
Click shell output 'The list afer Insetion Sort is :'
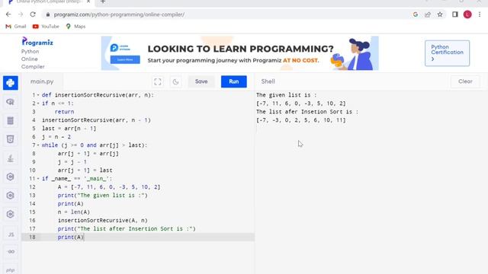tap(307, 112)
